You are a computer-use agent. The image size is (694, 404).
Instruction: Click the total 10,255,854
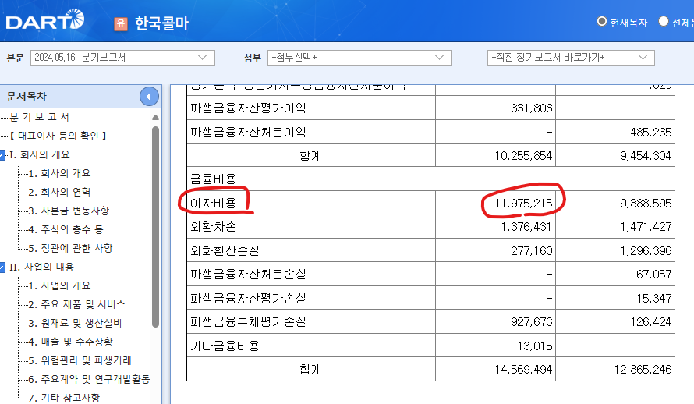click(523, 156)
